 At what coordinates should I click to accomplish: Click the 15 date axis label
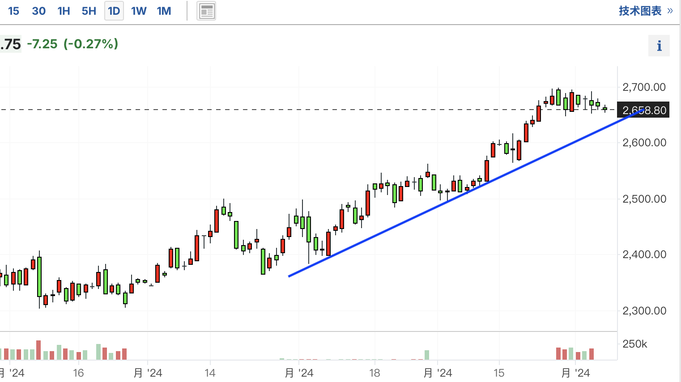499,373
